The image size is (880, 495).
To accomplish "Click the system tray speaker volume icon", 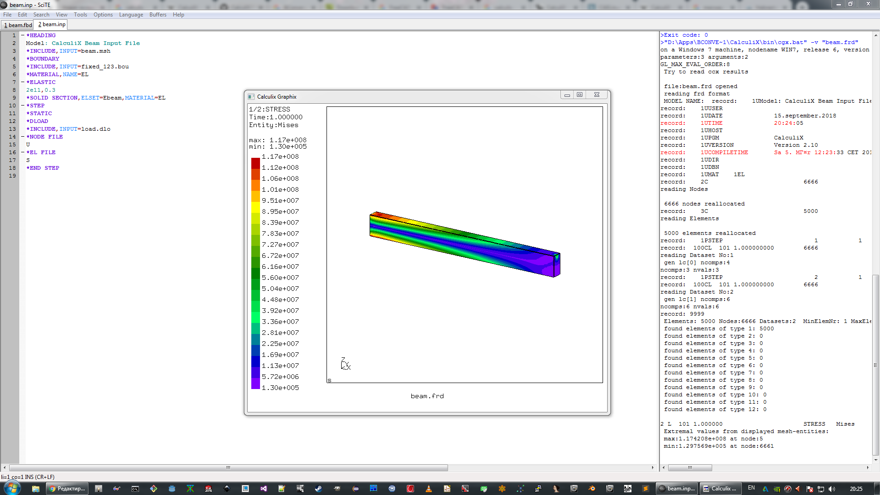I will 832,489.
